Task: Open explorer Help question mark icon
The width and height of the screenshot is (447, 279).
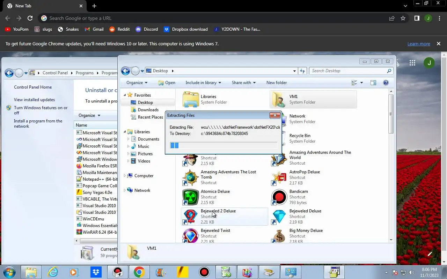Action: [386, 83]
